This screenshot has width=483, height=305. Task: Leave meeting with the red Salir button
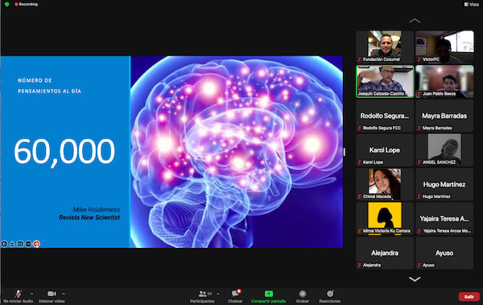pyautogui.click(x=469, y=296)
